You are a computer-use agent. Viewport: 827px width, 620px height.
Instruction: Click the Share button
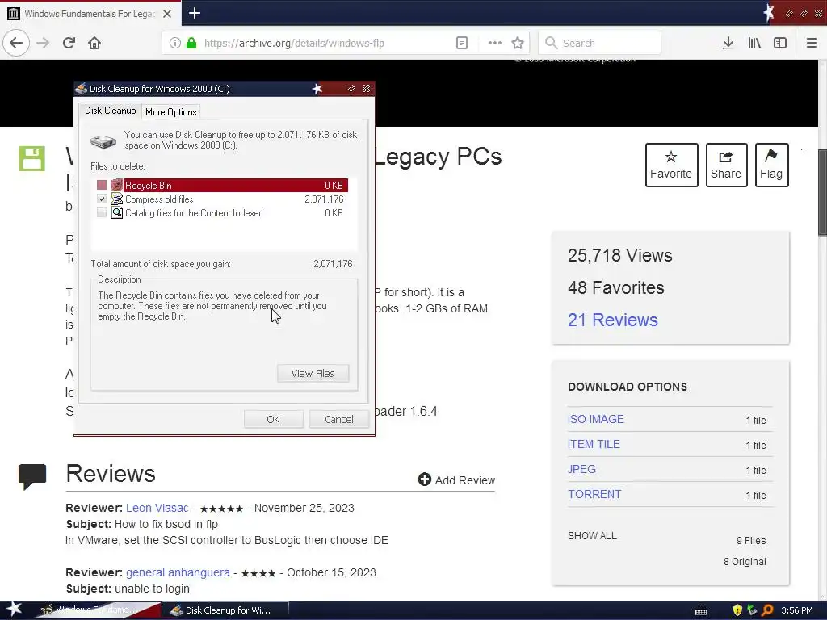click(x=726, y=165)
